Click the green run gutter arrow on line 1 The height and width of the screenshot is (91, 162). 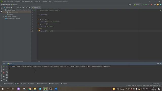[34, 10]
